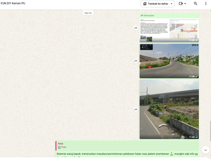Click the Tambah ke daftar button
Screen dimensions: 211x159
[157, 4]
